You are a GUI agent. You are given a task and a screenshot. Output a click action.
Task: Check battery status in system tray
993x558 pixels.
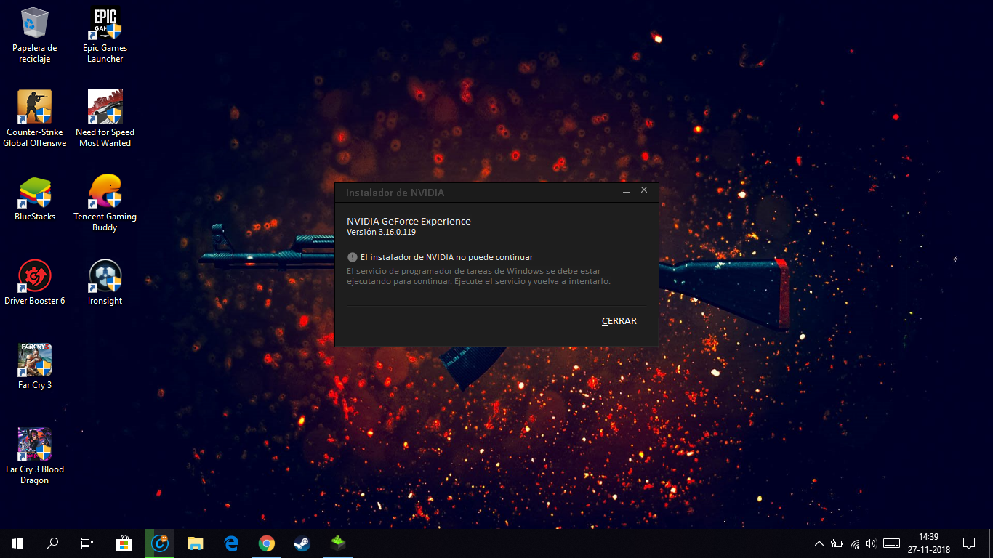tap(837, 543)
